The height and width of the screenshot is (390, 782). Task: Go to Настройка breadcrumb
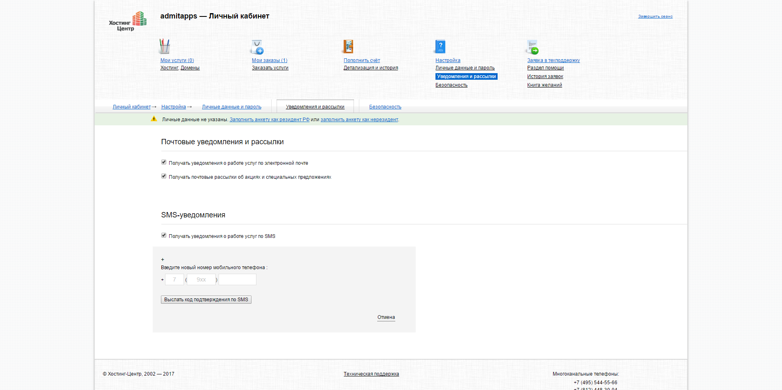[x=174, y=107]
